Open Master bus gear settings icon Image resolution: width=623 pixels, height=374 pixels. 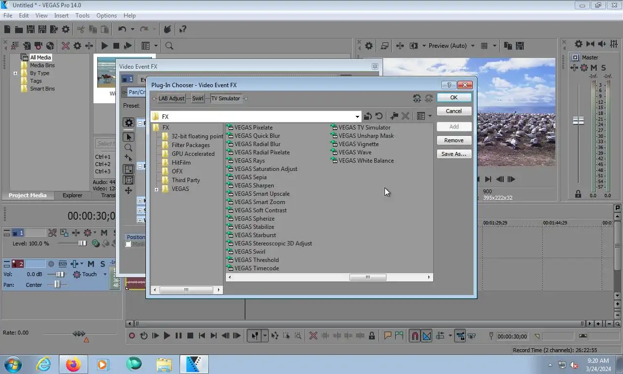pyautogui.click(x=579, y=44)
